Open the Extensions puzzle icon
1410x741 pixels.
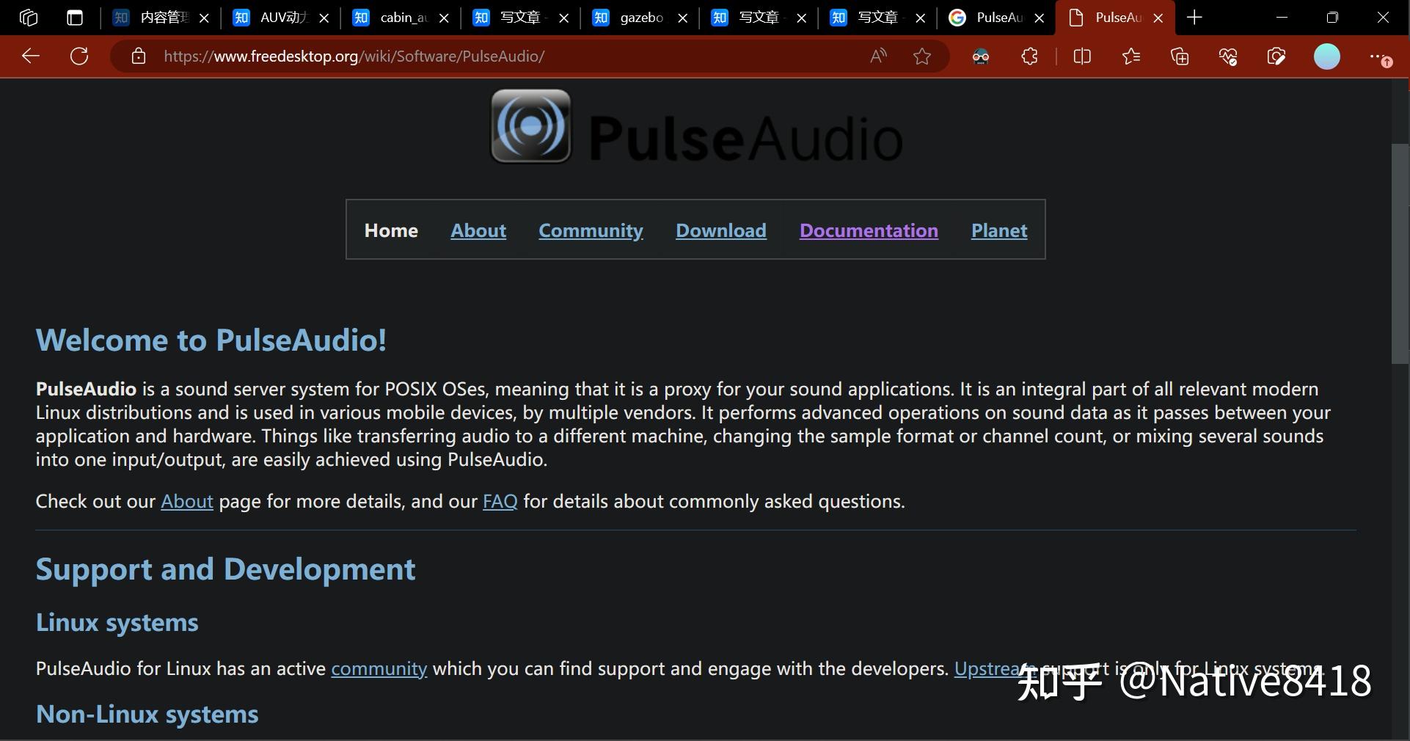click(1029, 56)
